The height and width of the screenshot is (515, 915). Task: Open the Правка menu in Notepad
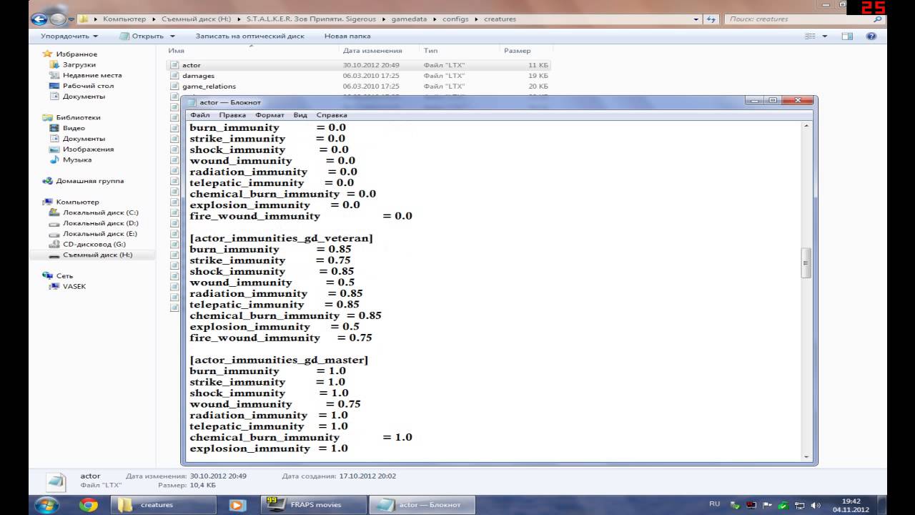(x=232, y=114)
